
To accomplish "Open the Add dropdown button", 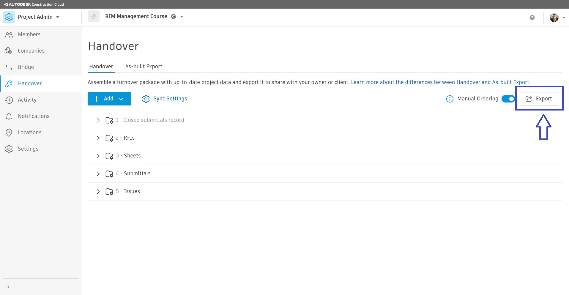I will pyautogui.click(x=109, y=99).
